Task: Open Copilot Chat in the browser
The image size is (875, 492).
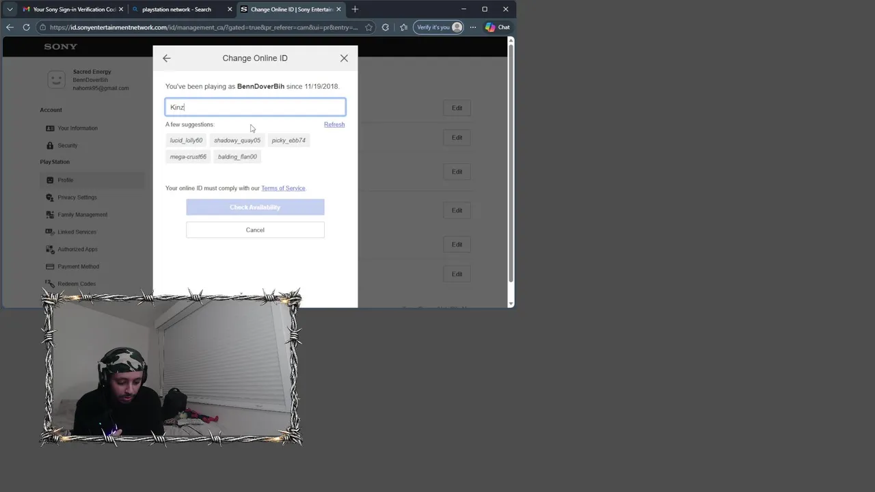Action: [x=497, y=27]
